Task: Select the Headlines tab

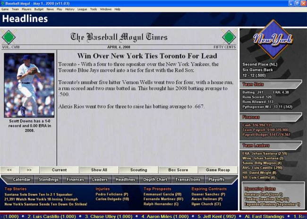Action: coord(125,179)
